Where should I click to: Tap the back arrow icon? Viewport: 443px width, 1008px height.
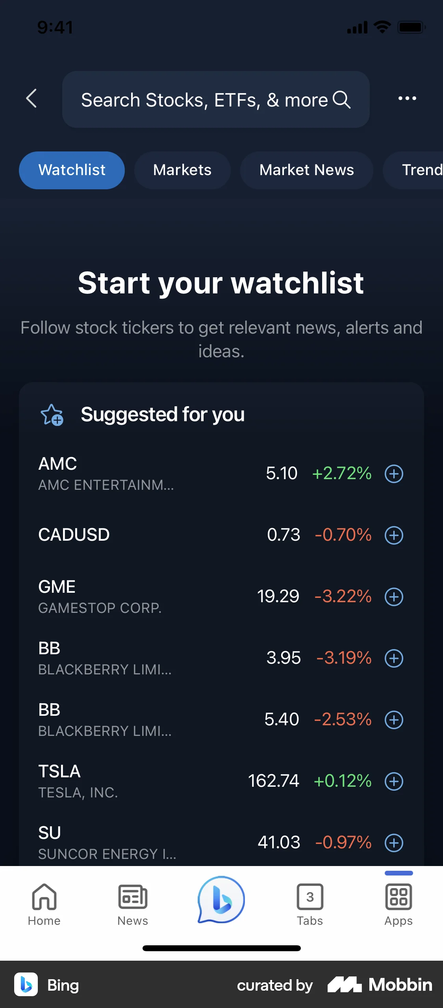pyautogui.click(x=32, y=99)
